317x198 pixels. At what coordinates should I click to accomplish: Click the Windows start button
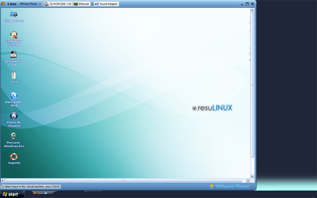click(x=12, y=194)
